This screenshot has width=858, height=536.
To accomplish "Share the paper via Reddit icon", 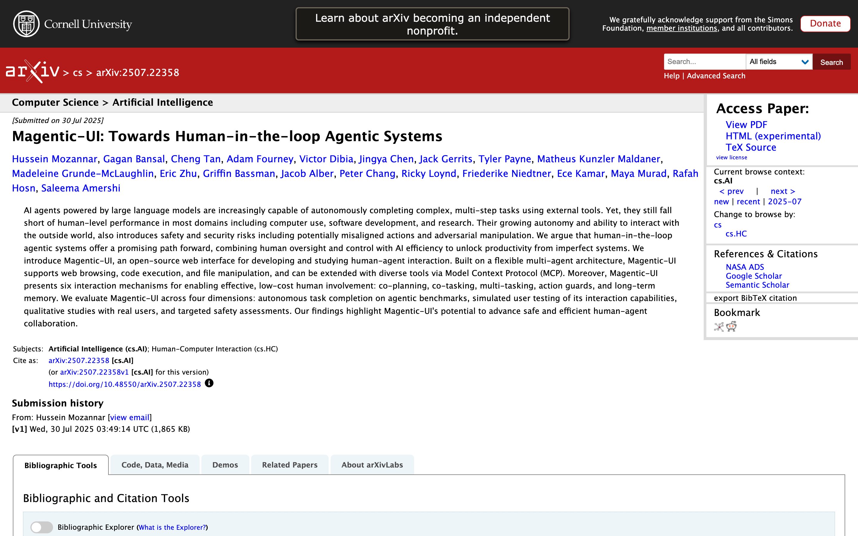I will [731, 326].
